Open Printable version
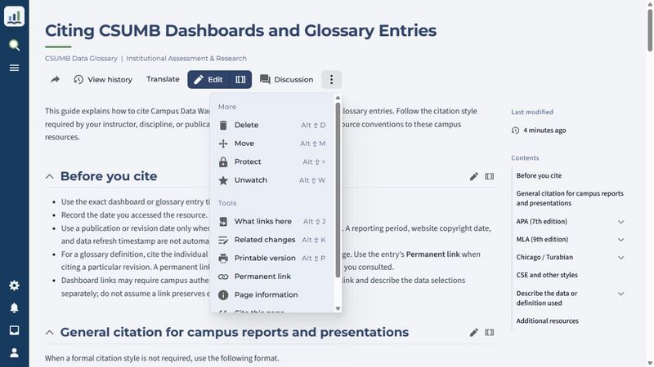The image size is (654, 367). (x=272, y=258)
